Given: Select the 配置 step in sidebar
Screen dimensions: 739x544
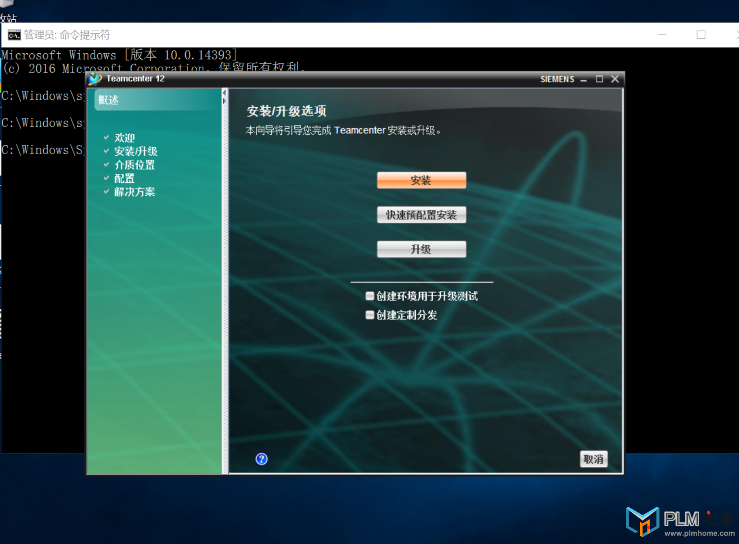Looking at the screenshot, I should click(x=125, y=178).
